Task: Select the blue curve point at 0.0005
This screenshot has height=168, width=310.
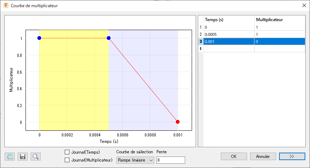Action: [x=109, y=38]
